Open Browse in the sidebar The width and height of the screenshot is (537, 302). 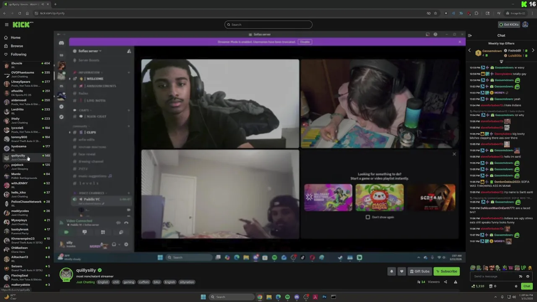pos(17,46)
